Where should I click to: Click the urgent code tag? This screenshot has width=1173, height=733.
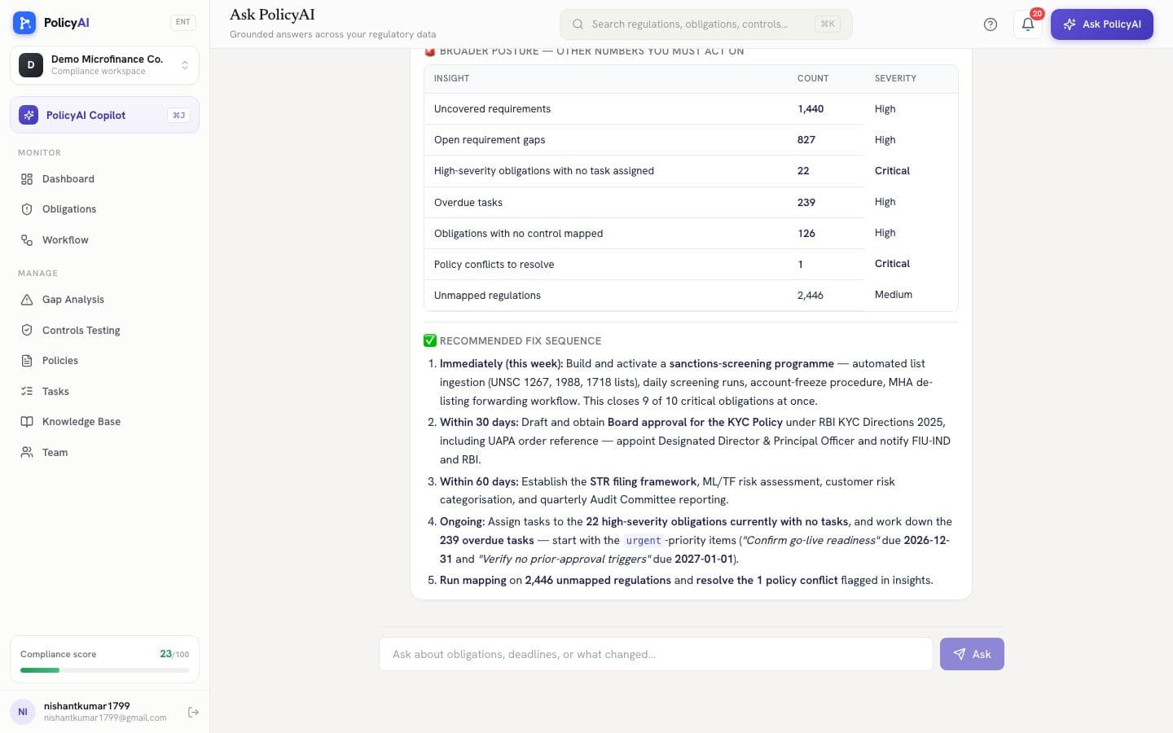pyautogui.click(x=644, y=540)
